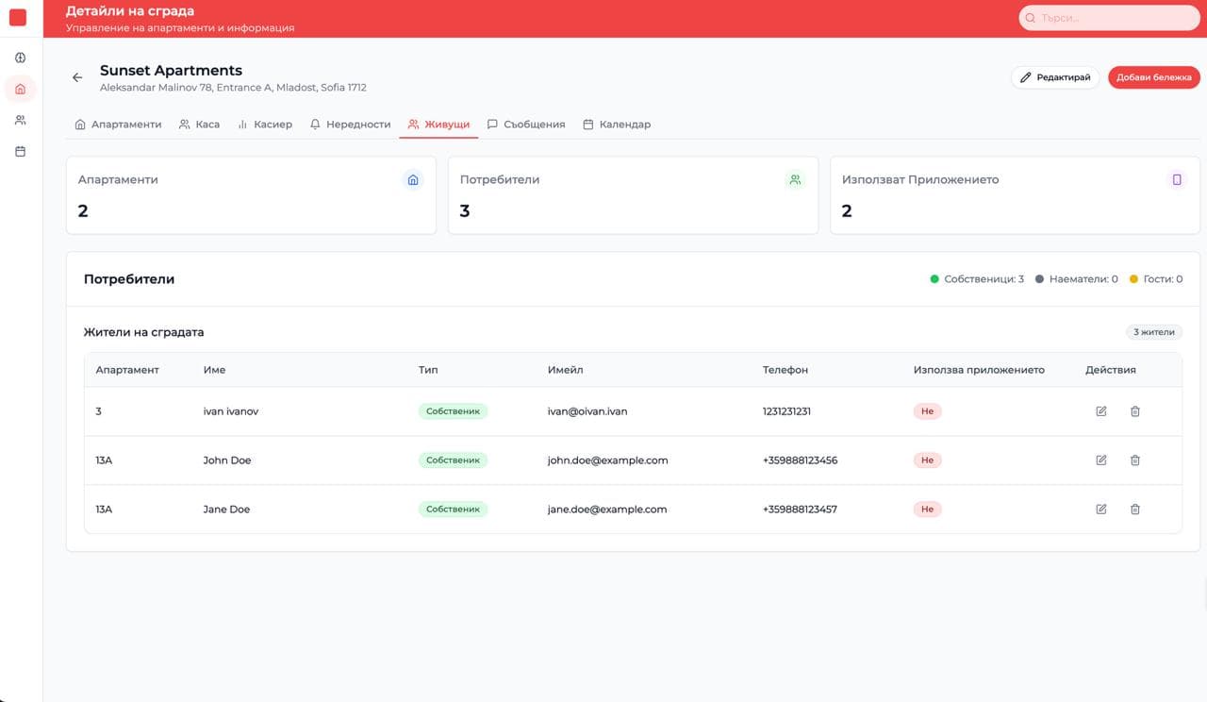Go back with the left arrow

coord(77,77)
